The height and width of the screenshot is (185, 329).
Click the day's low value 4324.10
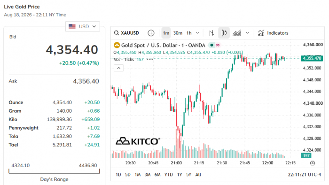pos(21,166)
